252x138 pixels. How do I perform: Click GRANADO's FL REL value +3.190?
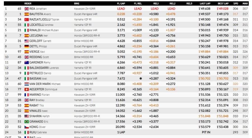(137, 121)
